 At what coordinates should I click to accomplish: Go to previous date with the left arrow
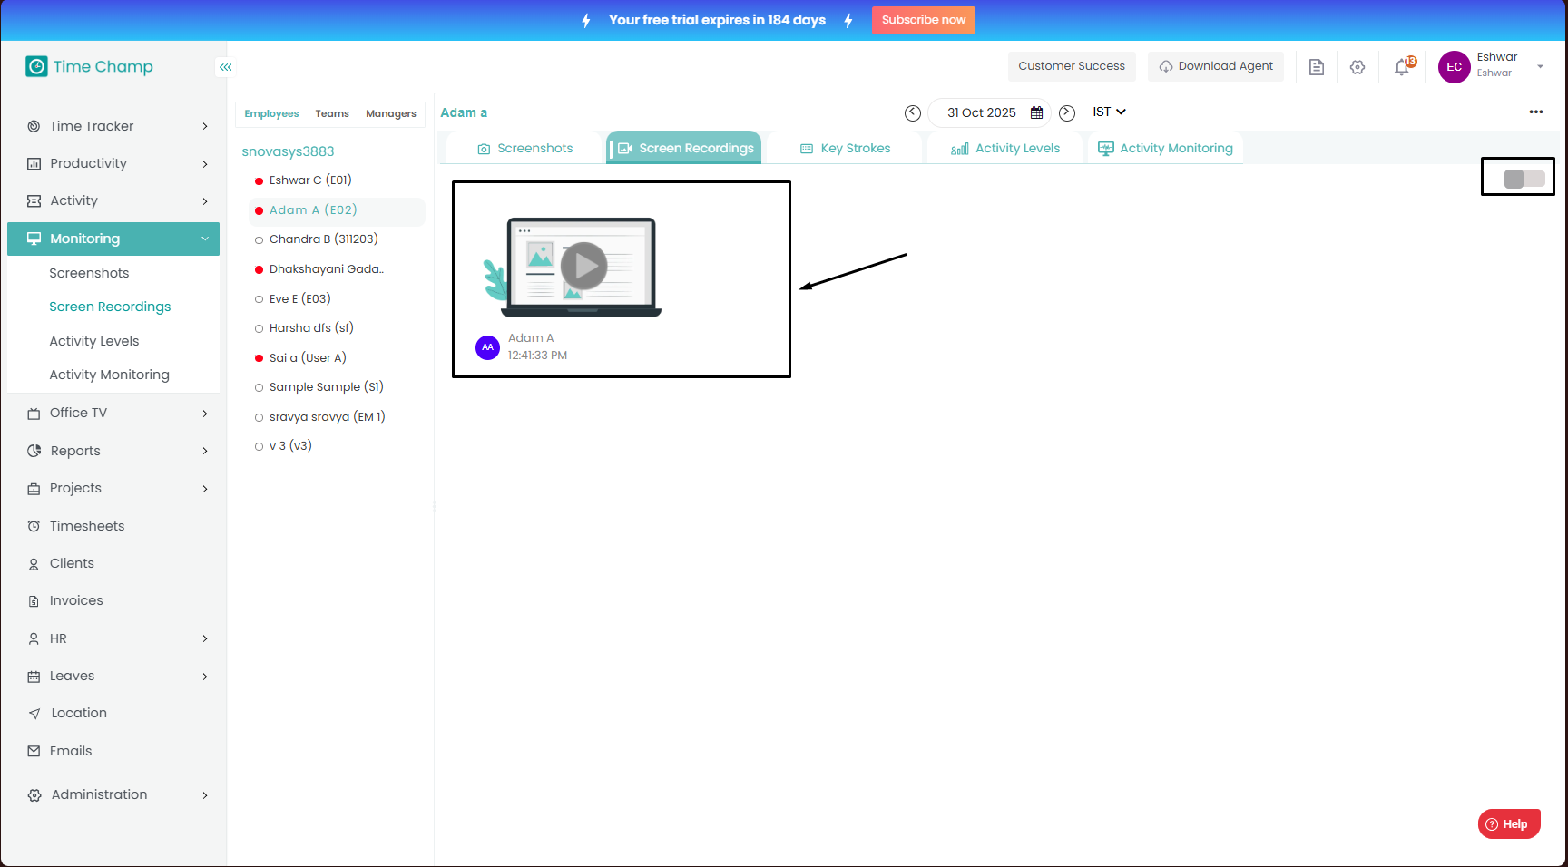pyautogui.click(x=913, y=112)
